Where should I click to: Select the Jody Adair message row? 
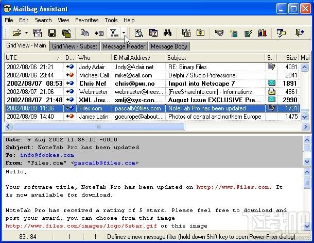(x=152, y=67)
